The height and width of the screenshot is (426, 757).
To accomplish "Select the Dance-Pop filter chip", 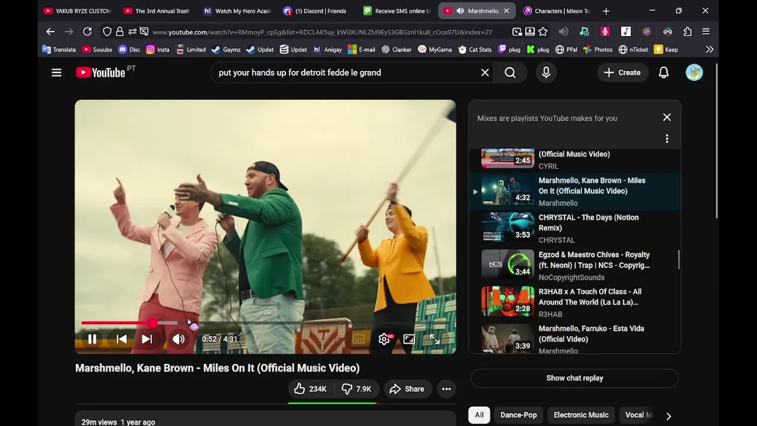I will click(x=518, y=415).
